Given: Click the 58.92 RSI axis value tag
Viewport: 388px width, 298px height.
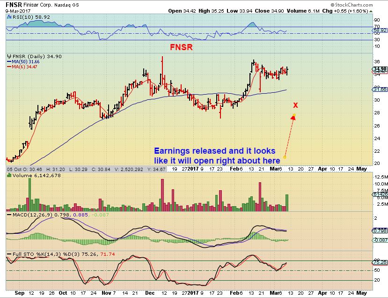Looking at the screenshot, I should tap(379, 30).
